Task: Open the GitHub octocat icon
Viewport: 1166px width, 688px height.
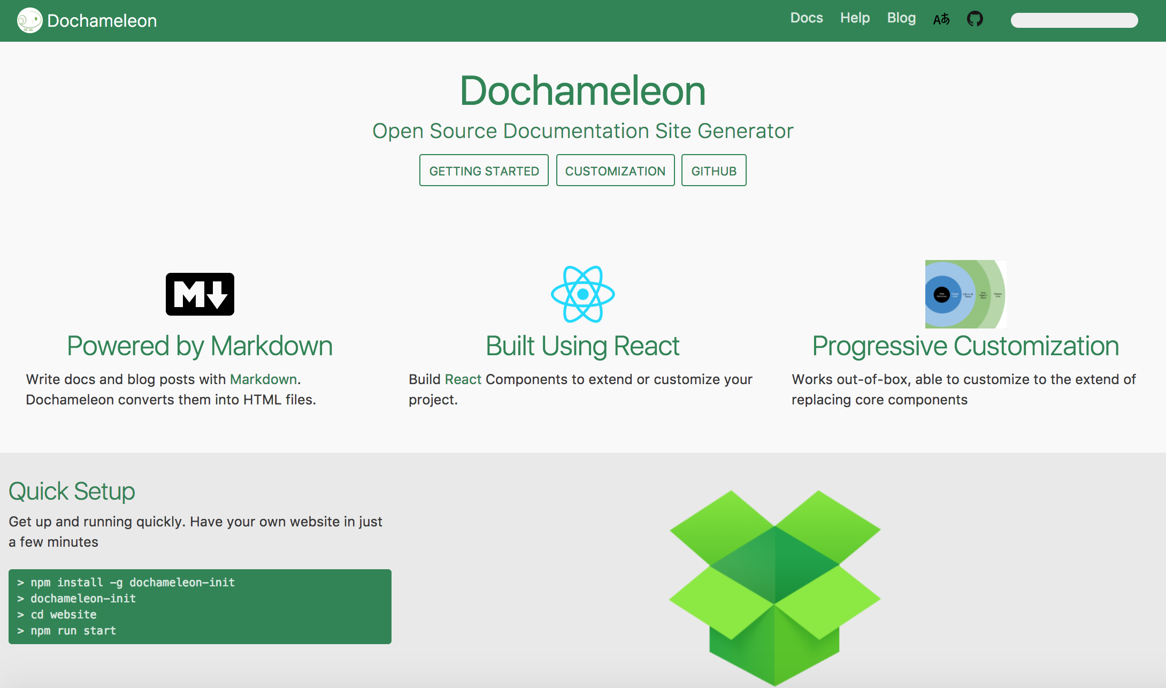Action: tap(975, 19)
